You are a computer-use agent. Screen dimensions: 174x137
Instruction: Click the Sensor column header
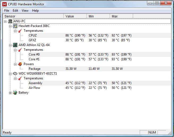pyautogui.click(x=33, y=16)
